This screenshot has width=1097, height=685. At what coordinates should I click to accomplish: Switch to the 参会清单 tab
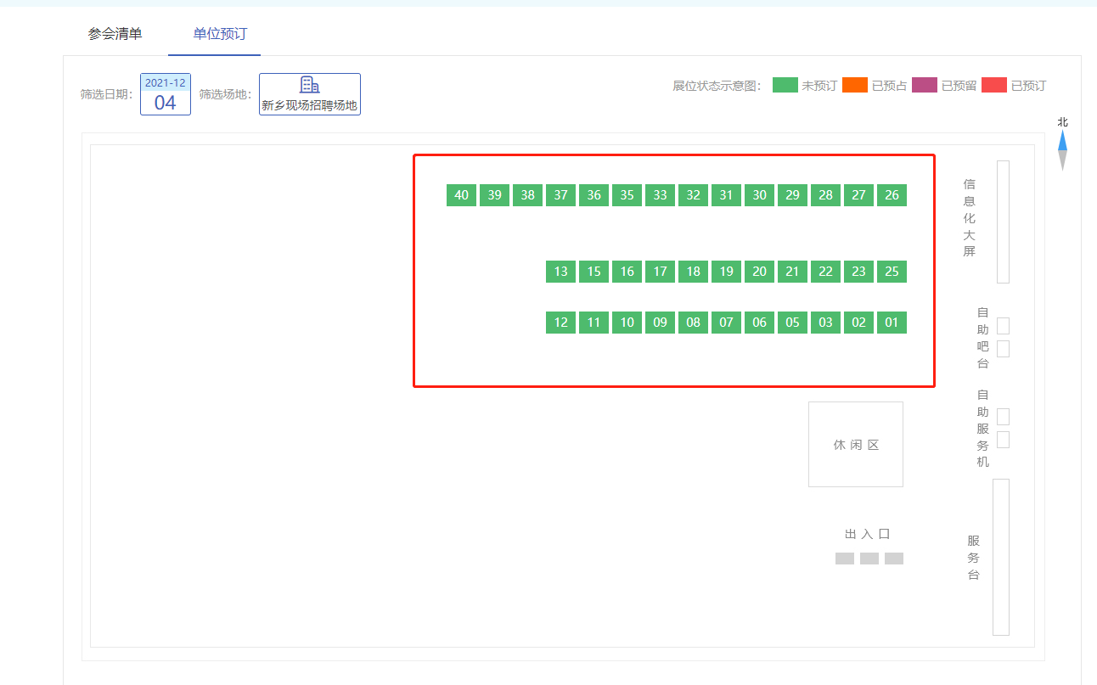(x=115, y=34)
